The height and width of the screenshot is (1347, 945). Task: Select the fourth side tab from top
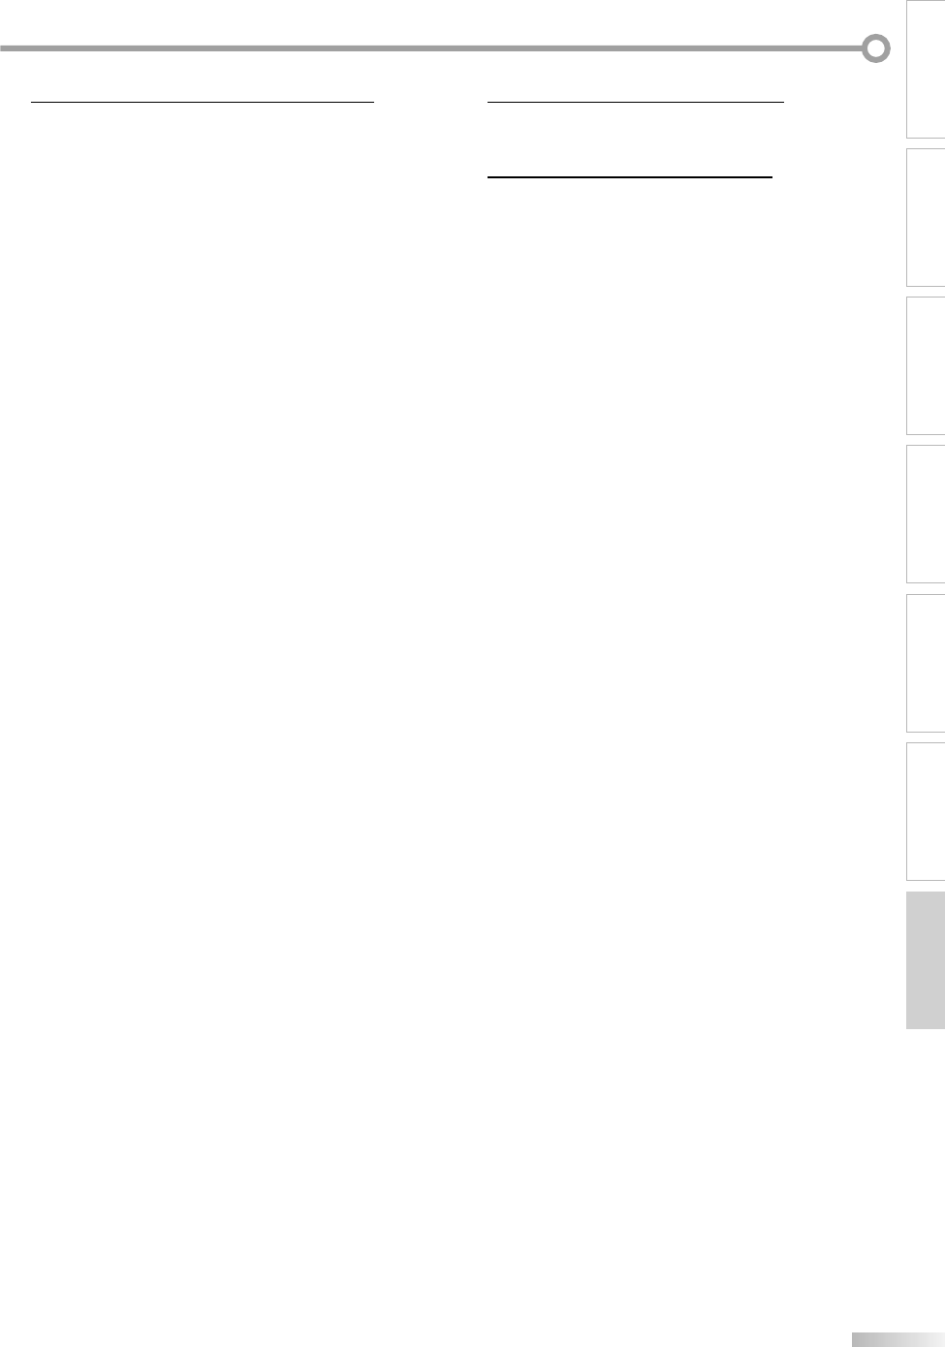pyautogui.click(x=926, y=514)
